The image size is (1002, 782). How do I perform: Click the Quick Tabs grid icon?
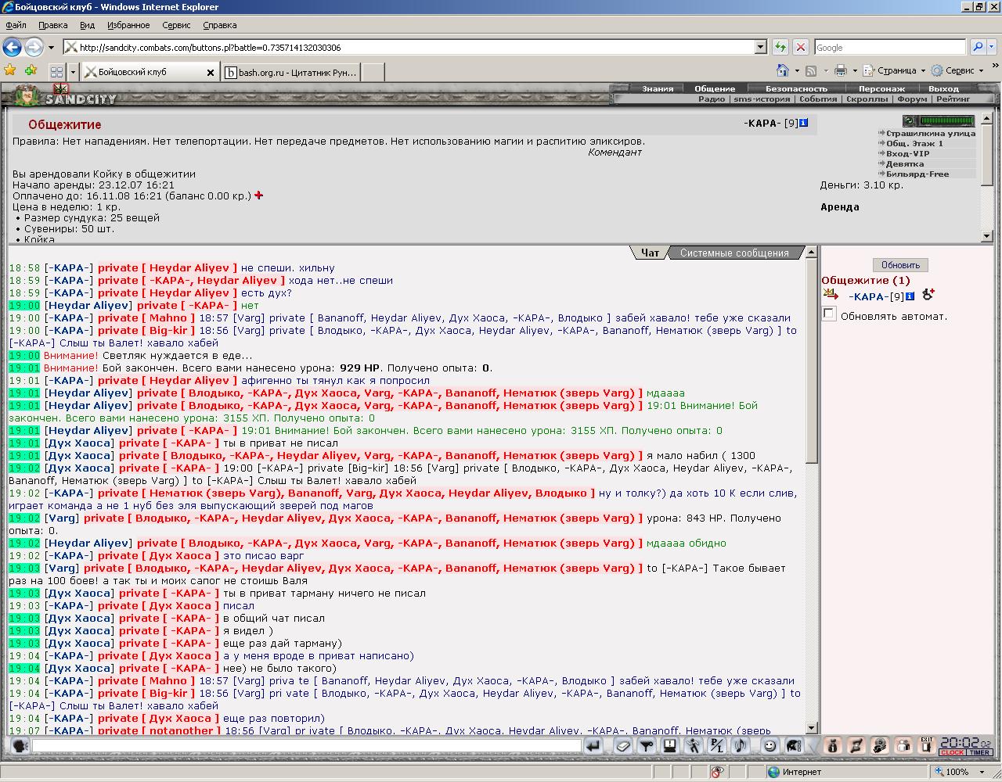(x=56, y=72)
